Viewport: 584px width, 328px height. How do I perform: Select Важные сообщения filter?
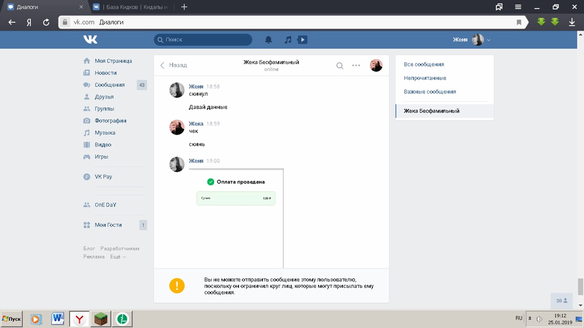[430, 92]
